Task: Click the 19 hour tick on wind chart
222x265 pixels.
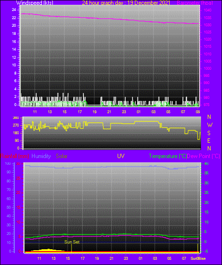Action: pyautogui.click(x=94, y=112)
